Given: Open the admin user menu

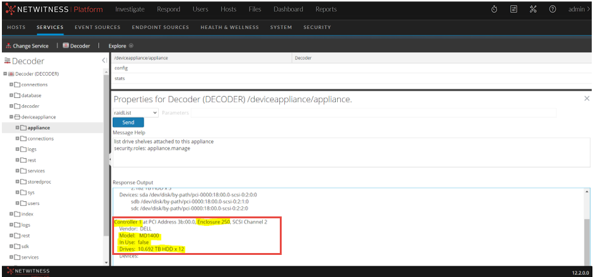Looking at the screenshot, I should coord(578,9).
